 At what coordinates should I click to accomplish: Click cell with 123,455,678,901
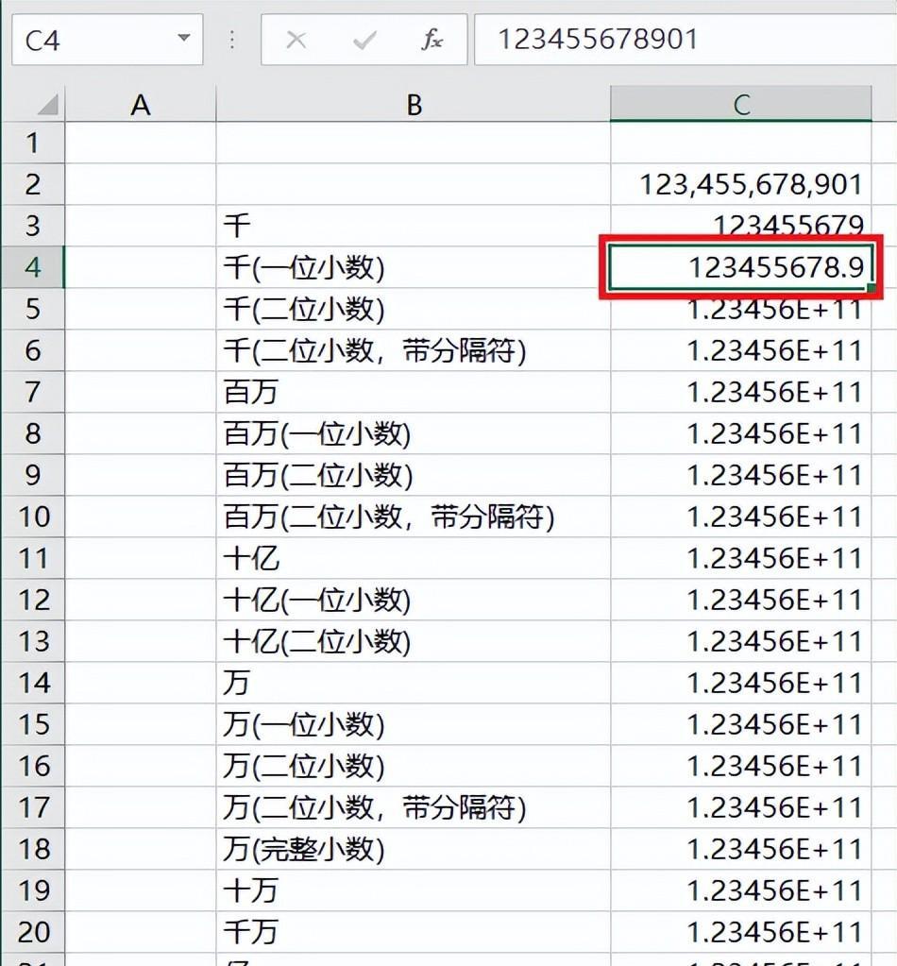(741, 184)
